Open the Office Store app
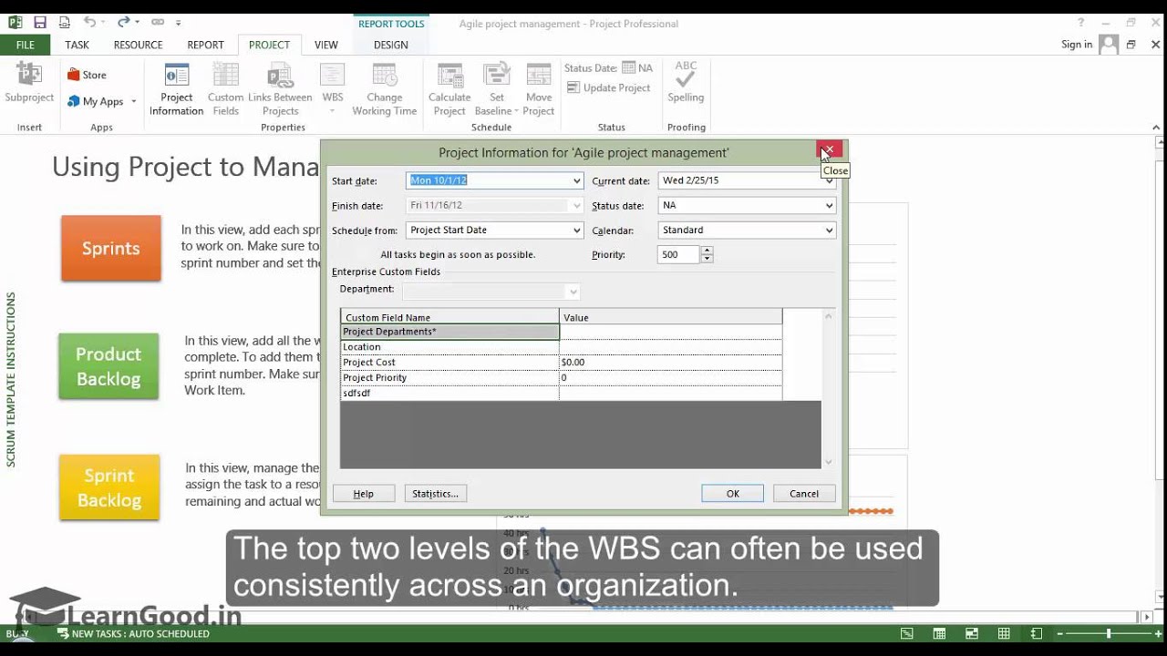The width and height of the screenshot is (1167, 656). pos(87,75)
